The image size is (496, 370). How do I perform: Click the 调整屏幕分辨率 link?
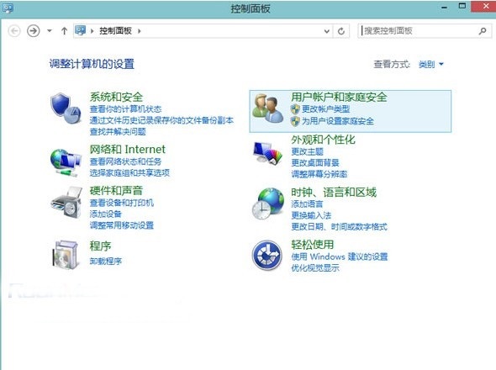319,174
